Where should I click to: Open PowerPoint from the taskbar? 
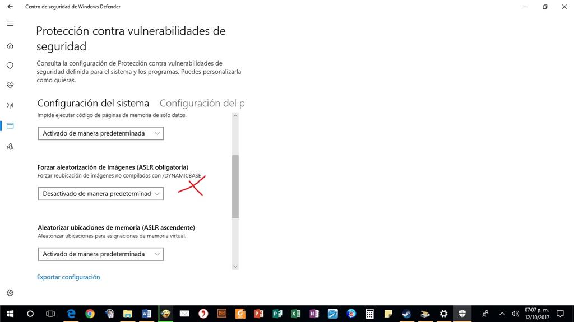[259, 314]
